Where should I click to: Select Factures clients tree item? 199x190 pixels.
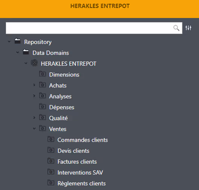[77, 162]
